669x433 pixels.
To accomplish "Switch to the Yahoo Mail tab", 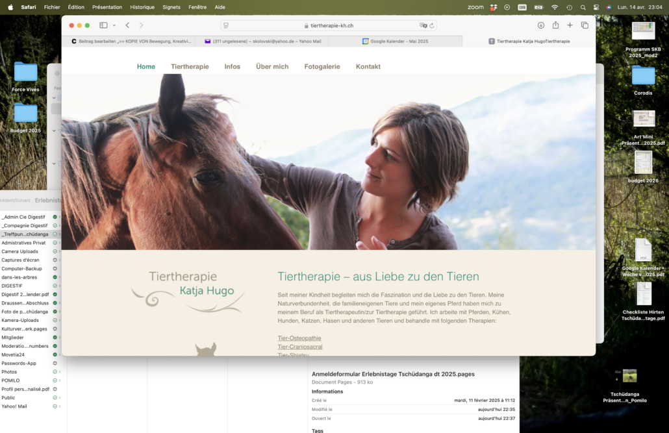I will pyautogui.click(x=262, y=42).
